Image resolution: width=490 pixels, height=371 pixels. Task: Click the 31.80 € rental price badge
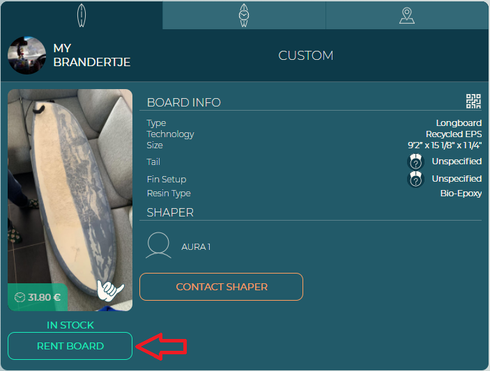click(x=38, y=297)
